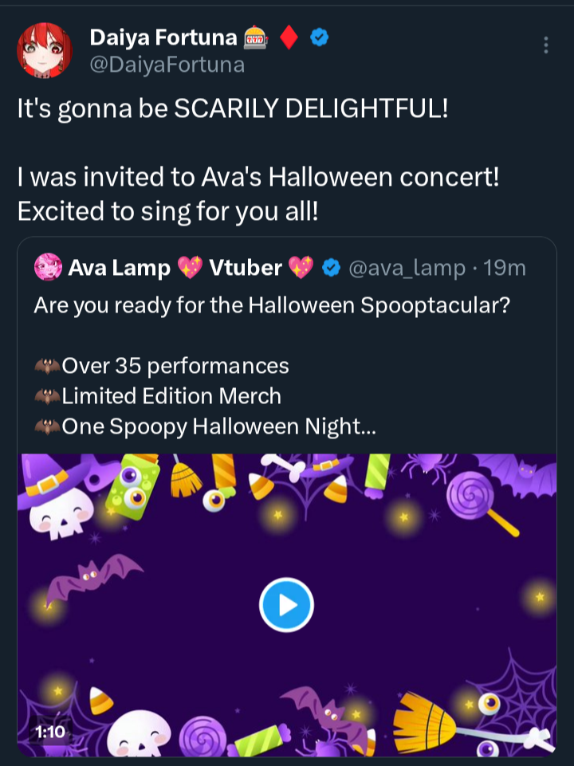Click the bat emoji before 'Over 35 performances'
Screen dimensions: 574x766
[x=47, y=366]
